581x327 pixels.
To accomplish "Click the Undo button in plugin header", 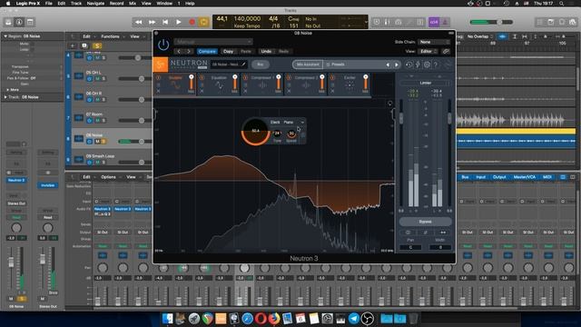I will (266, 51).
